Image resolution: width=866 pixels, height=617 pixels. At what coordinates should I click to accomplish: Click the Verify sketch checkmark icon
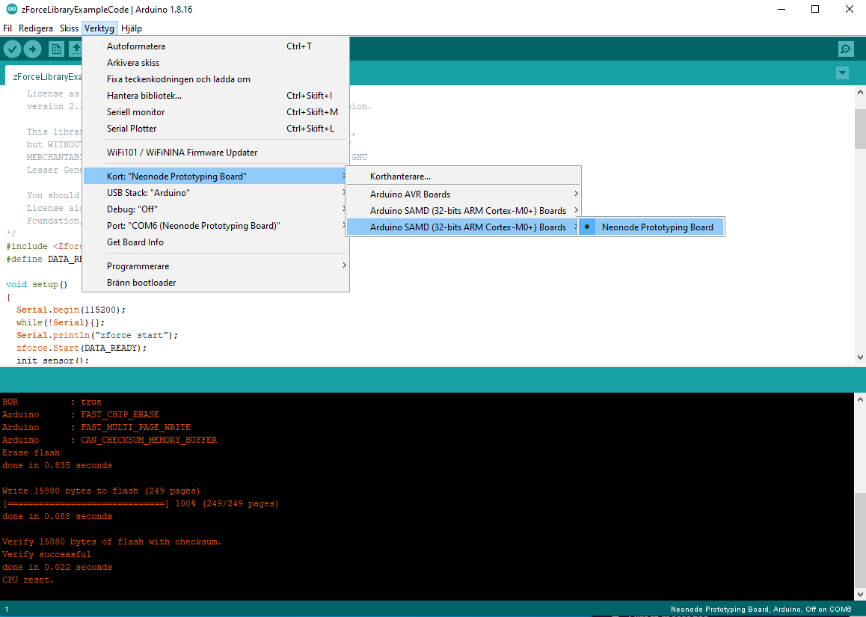coord(12,49)
